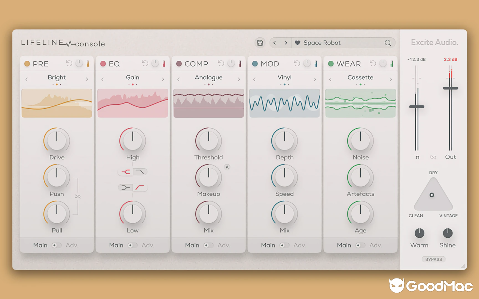Select the Main view on the EQ module
Image resolution: width=479 pixels, height=299 pixels.
tap(116, 245)
